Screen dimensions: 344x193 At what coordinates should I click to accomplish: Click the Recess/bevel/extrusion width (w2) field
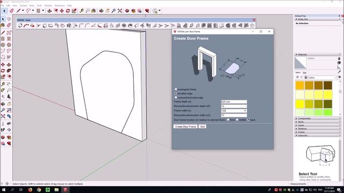[x=234, y=115]
